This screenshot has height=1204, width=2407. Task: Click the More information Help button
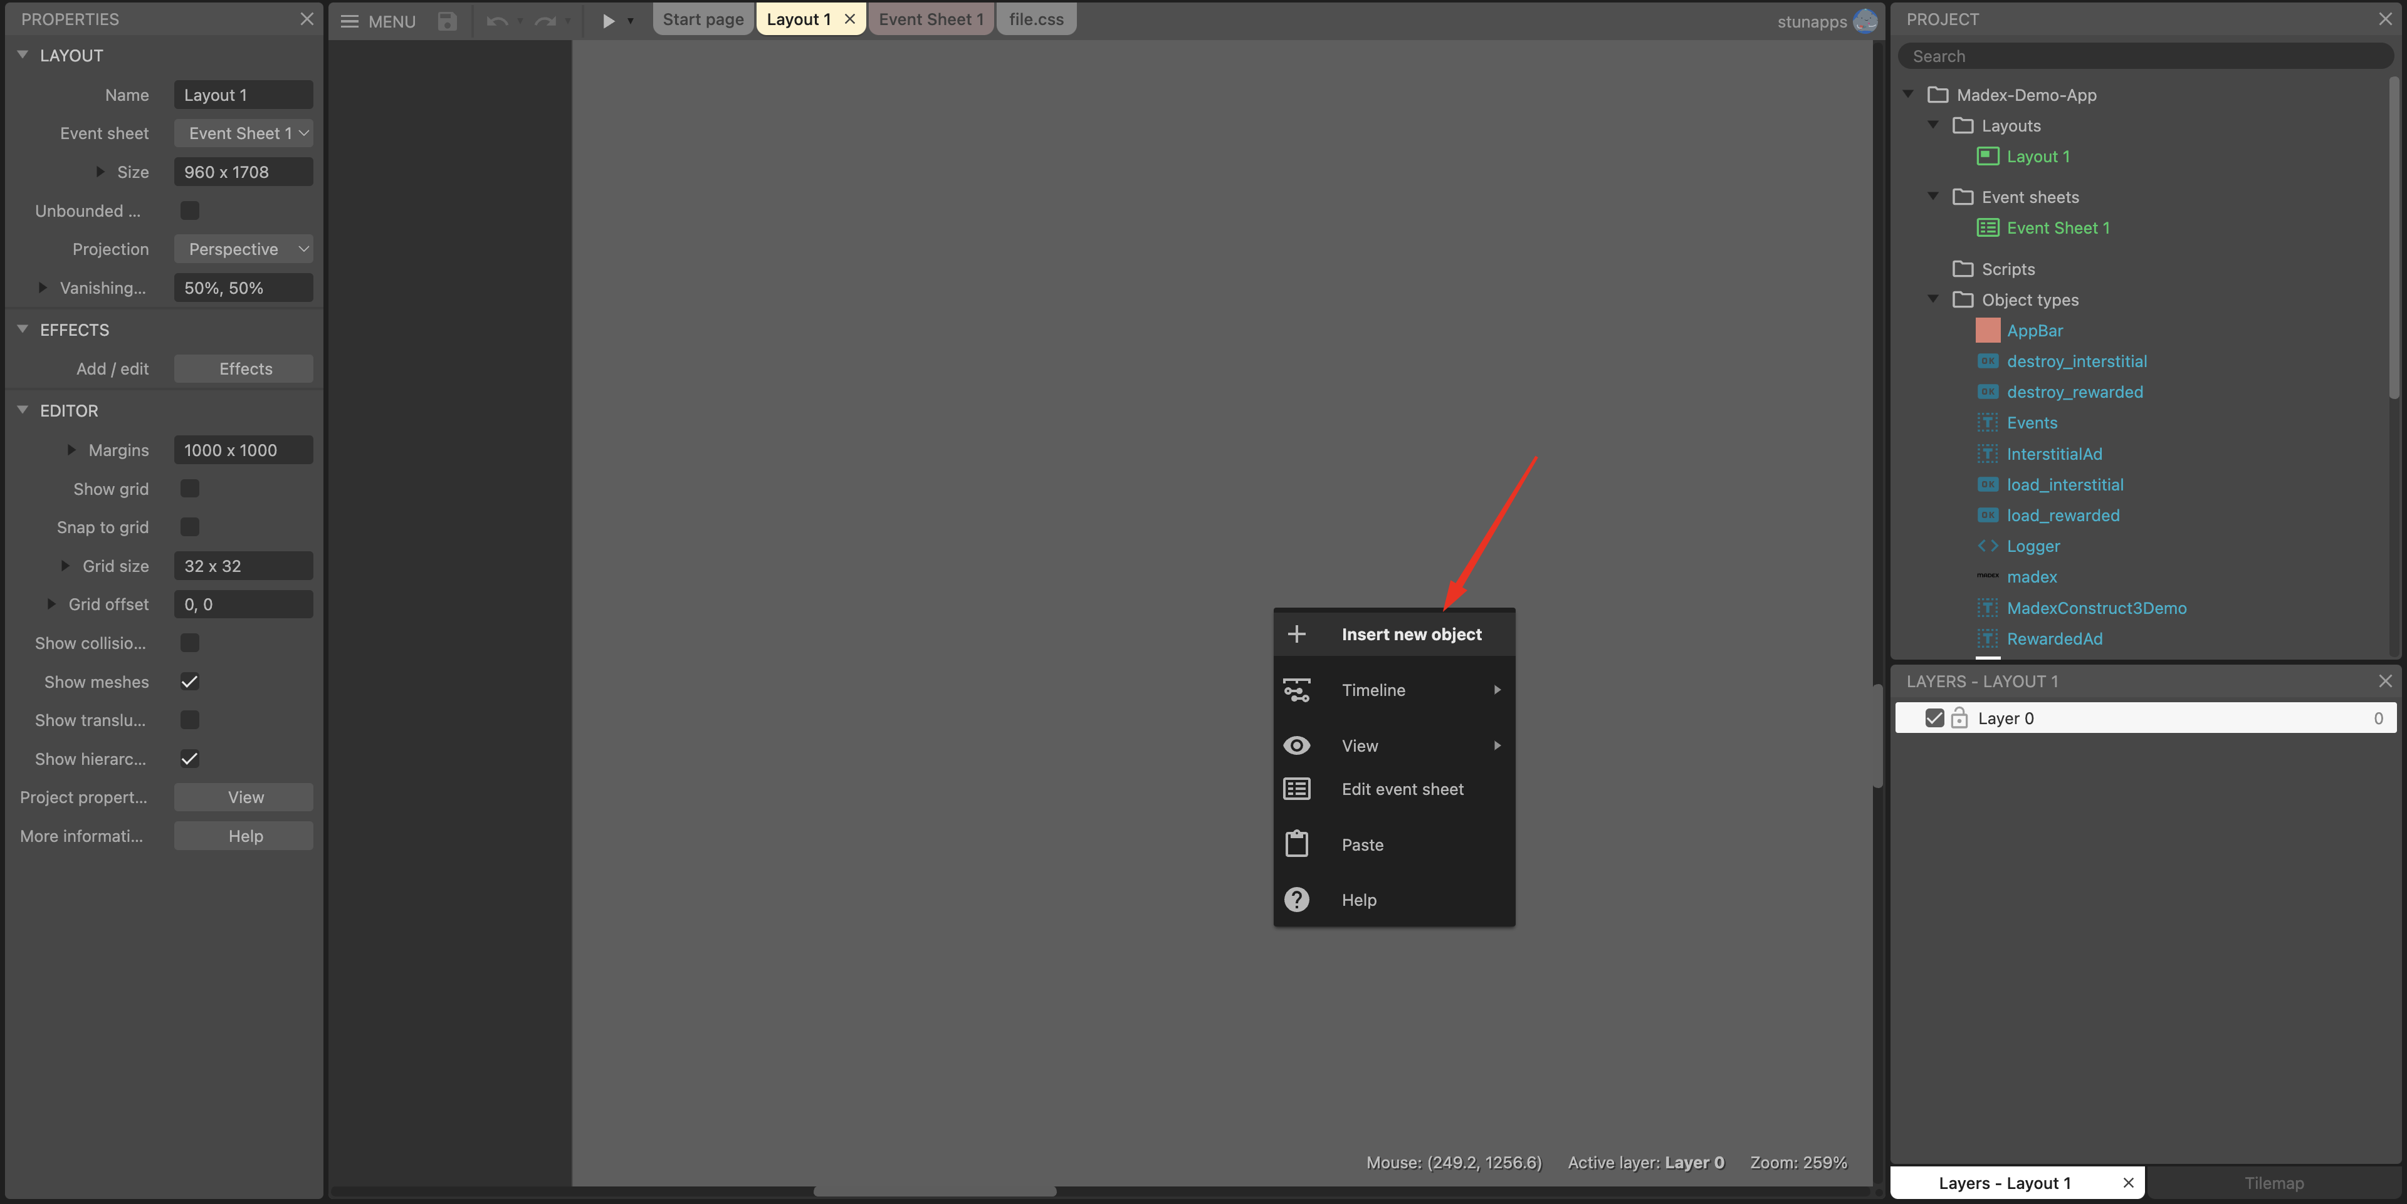tap(244, 836)
